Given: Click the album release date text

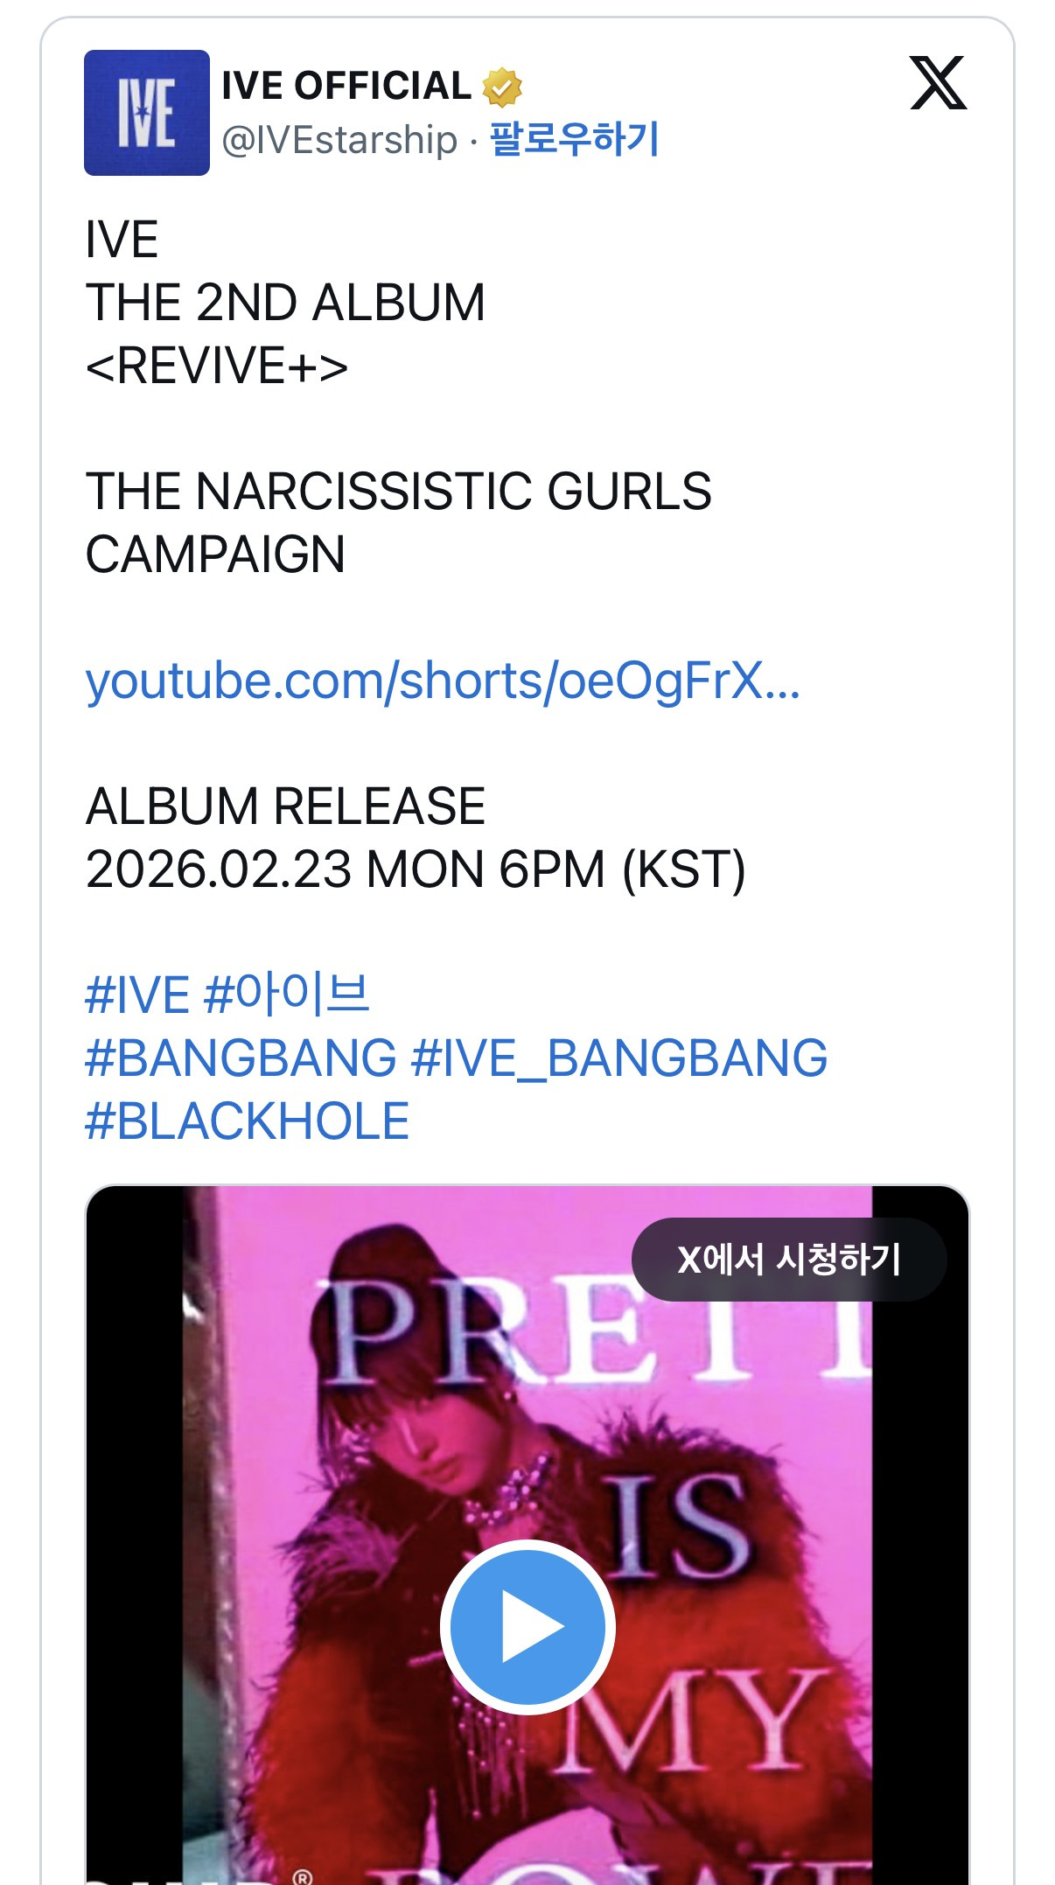Looking at the screenshot, I should point(416,869).
